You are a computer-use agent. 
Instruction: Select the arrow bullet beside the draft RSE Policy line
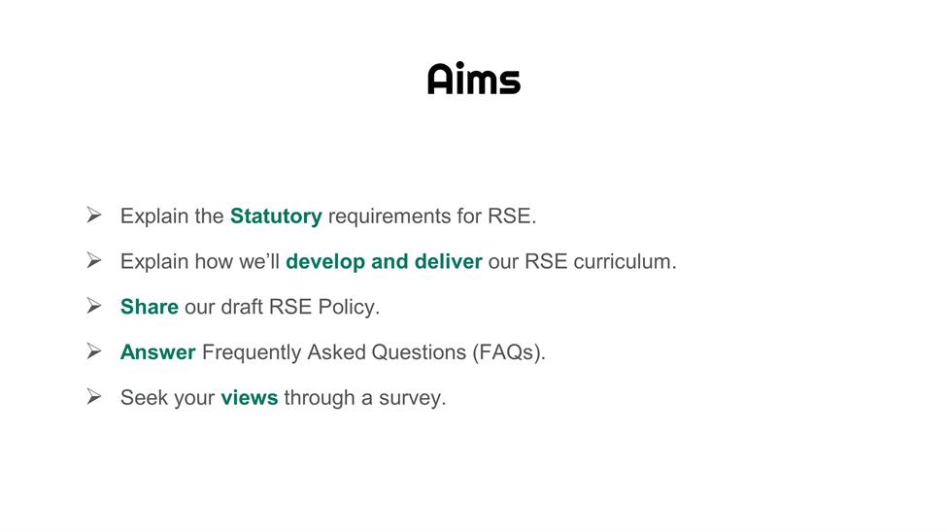tap(93, 306)
